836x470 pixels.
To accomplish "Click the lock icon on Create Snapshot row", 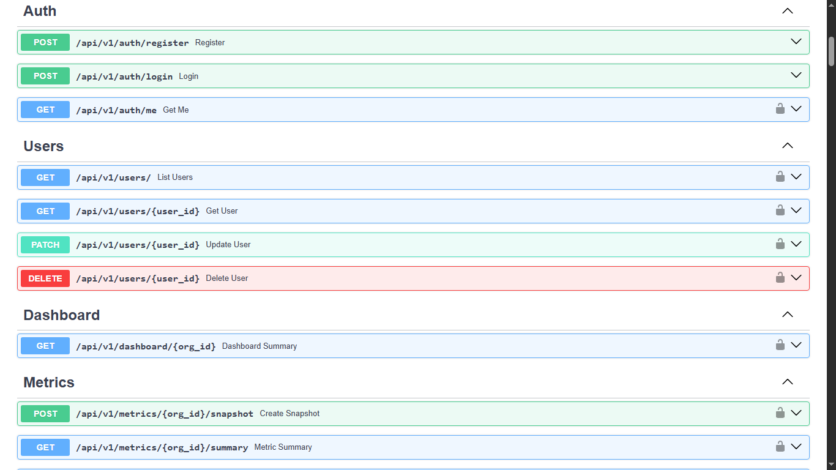I will pyautogui.click(x=780, y=413).
